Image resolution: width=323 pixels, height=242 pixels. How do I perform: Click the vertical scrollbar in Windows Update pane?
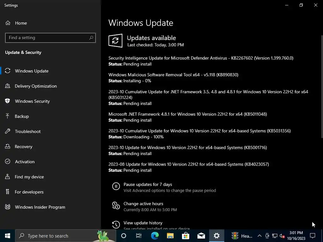tap(322, 86)
